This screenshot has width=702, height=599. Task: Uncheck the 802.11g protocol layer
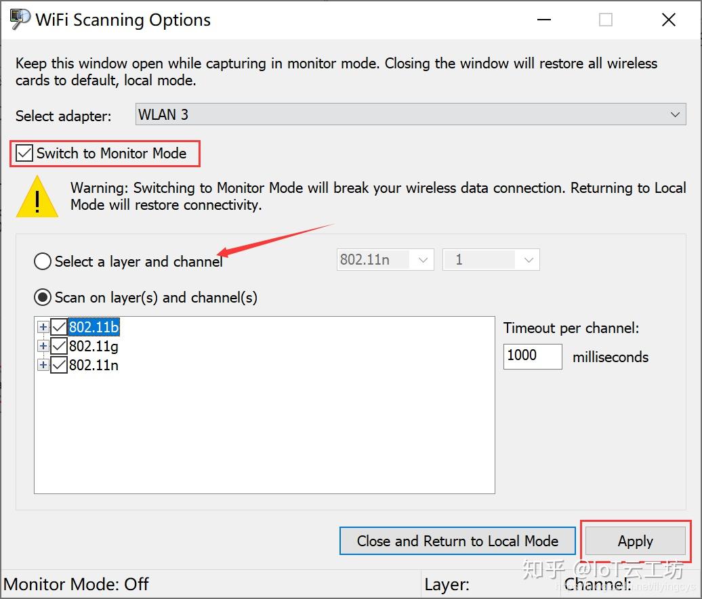(58, 346)
